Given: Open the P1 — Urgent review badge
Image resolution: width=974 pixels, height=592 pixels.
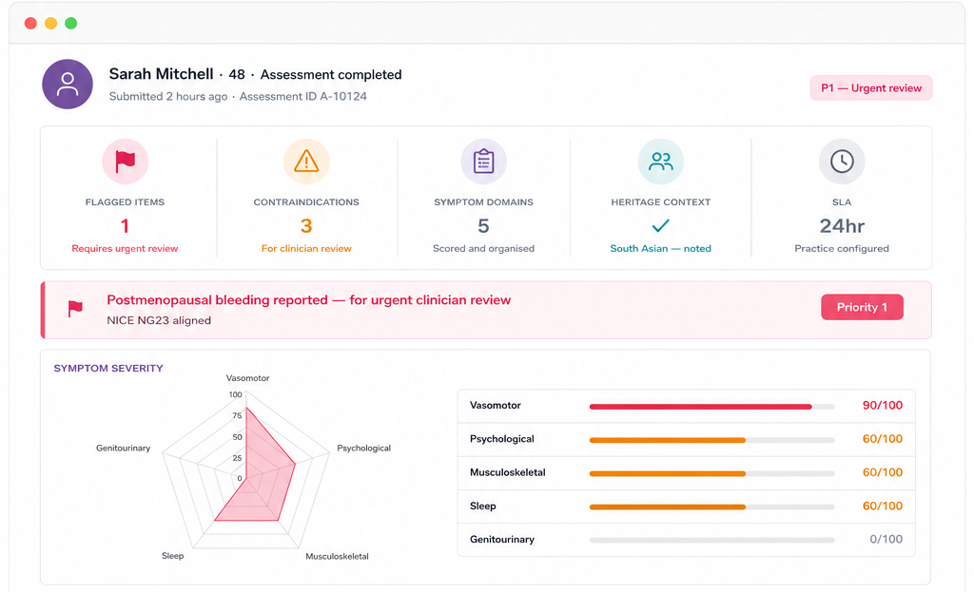Looking at the screenshot, I should pos(871,88).
